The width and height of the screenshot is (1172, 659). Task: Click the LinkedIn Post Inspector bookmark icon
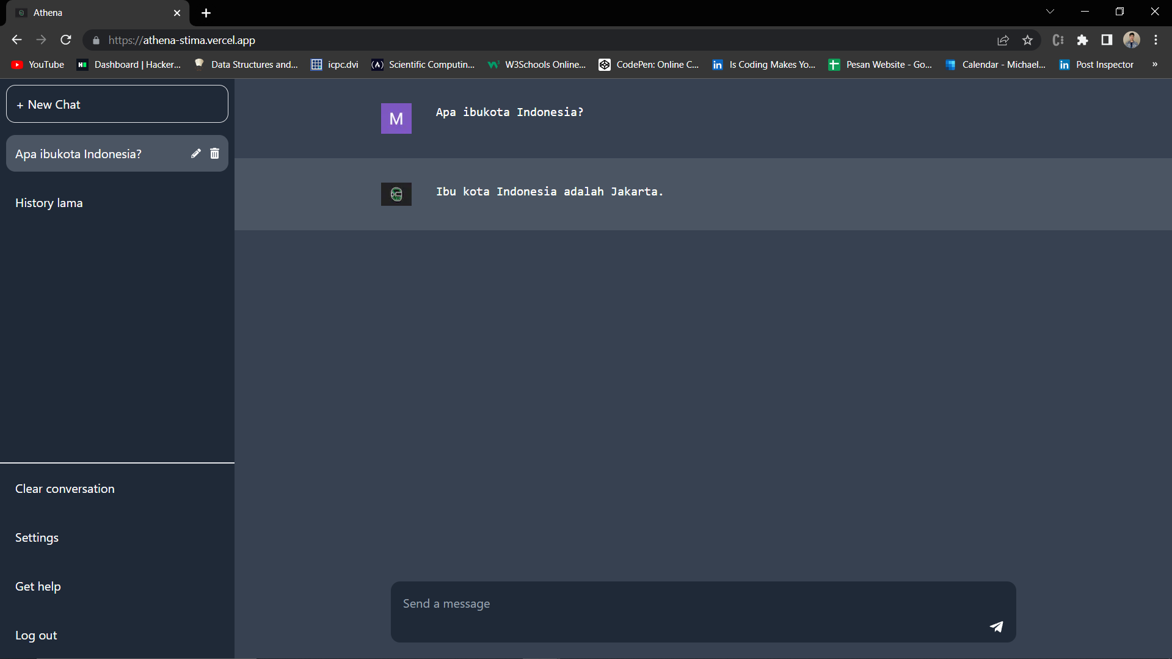pos(1065,64)
